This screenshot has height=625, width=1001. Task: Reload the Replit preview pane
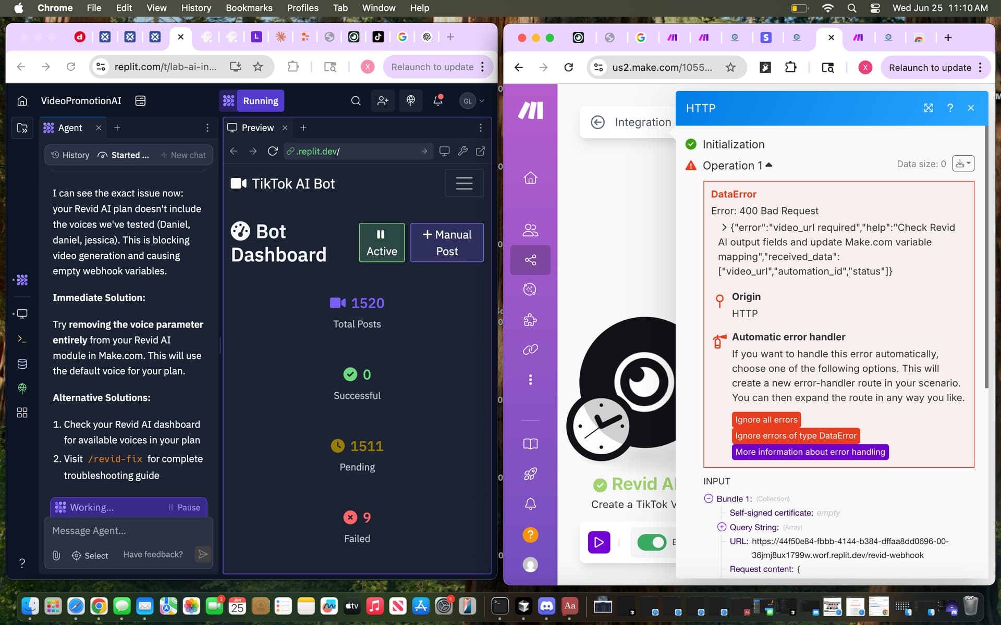pos(273,151)
